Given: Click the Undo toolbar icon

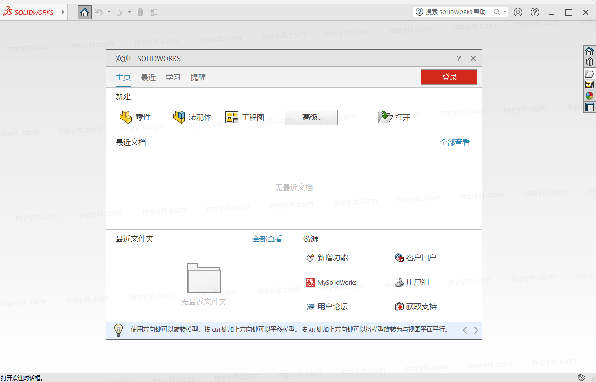Looking at the screenshot, I should (x=99, y=12).
